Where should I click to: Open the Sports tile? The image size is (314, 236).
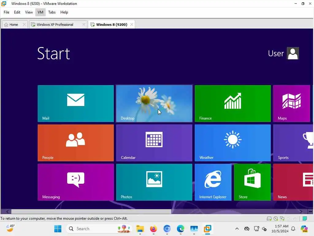click(x=293, y=143)
